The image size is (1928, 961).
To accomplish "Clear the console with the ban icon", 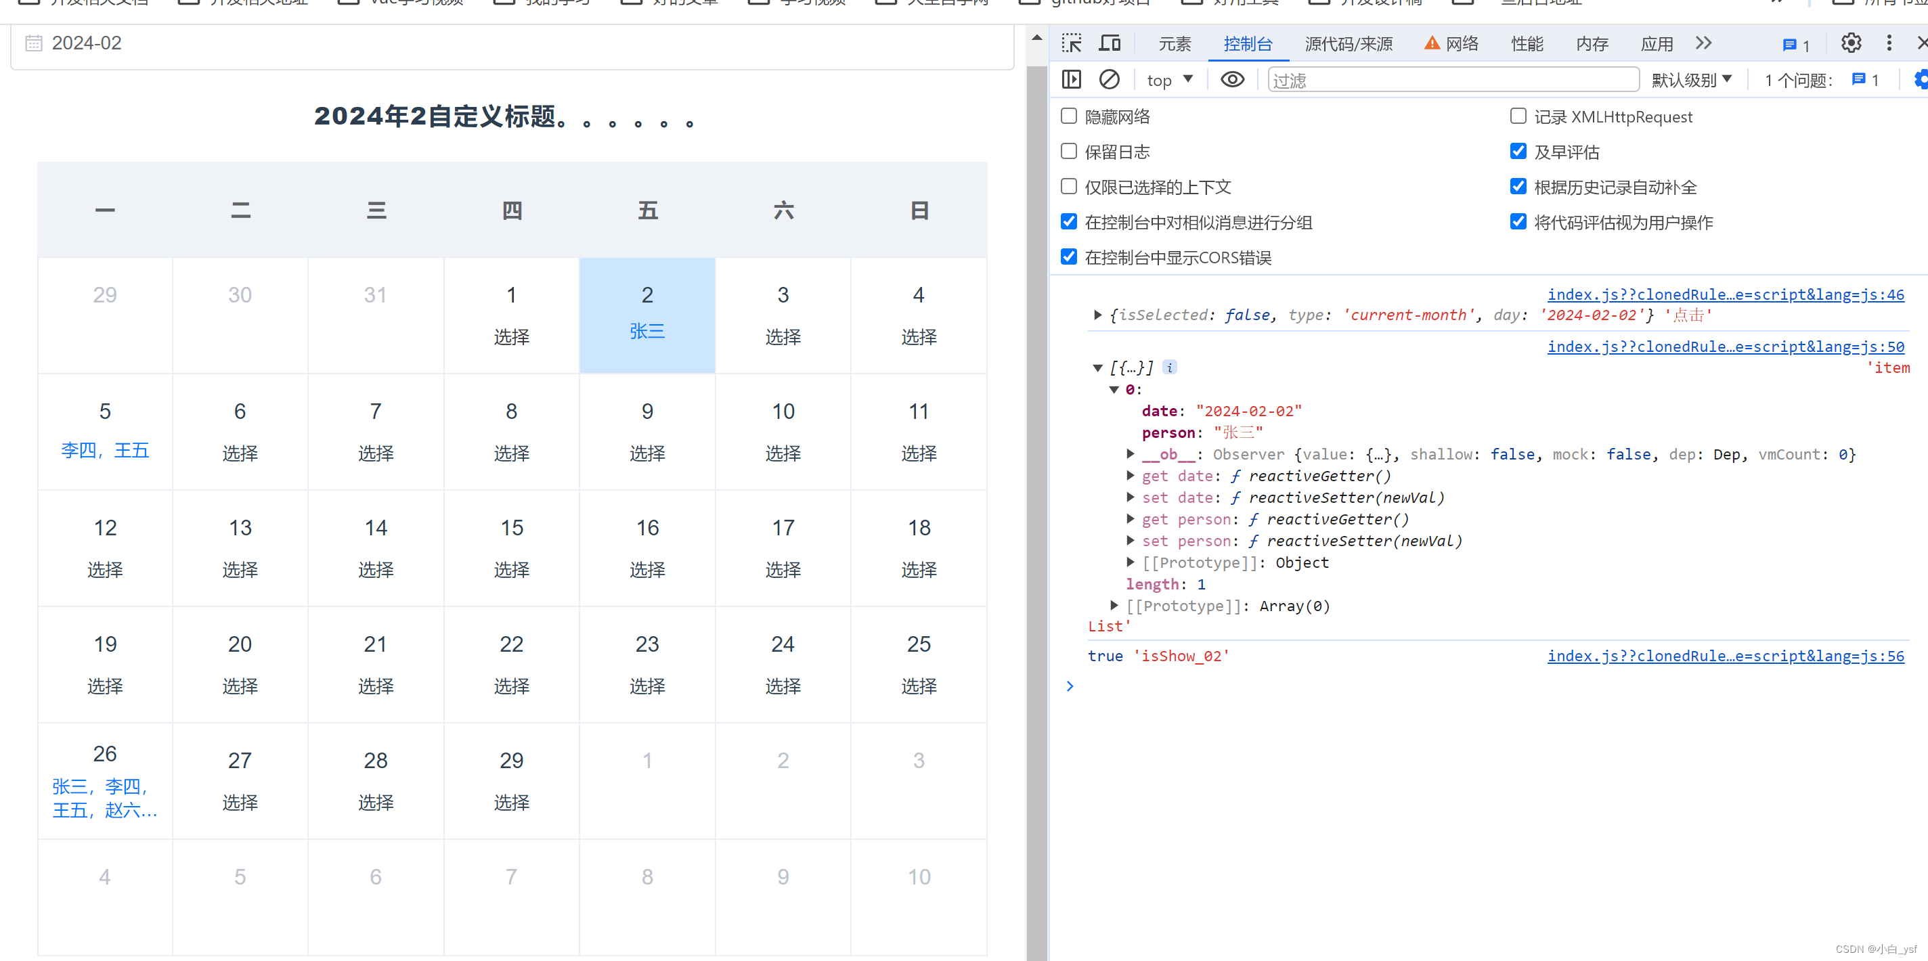I will pyautogui.click(x=1109, y=79).
